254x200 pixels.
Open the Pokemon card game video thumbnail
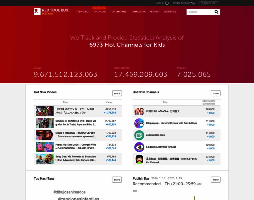45,111
